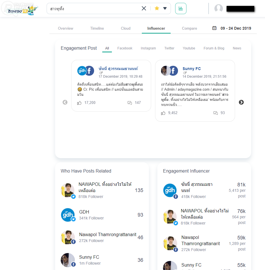The height and width of the screenshot is (270, 265).
Task: Open NAWAPOL 76k entry in Engagement Influencer
Action: tap(204, 217)
